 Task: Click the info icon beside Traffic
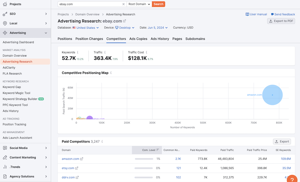pyautogui.click(x=105, y=52)
